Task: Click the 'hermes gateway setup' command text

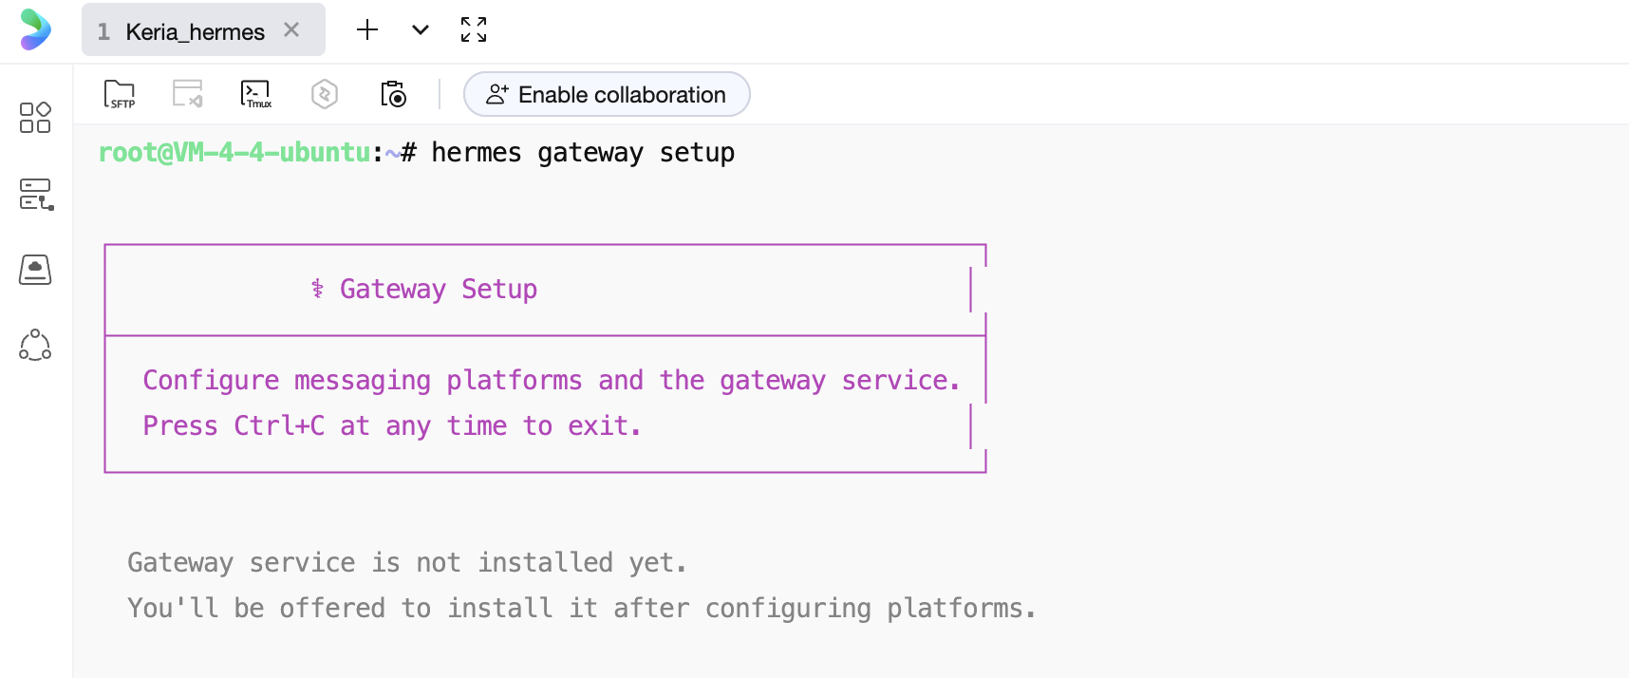Action: coord(582,153)
